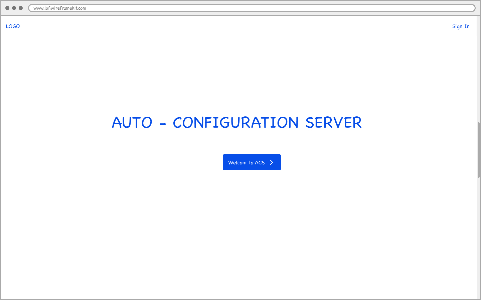Image resolution: width=481 pixels, height=300 pixels.
Task: Open the Sign In link
Action: pos(461,26)
